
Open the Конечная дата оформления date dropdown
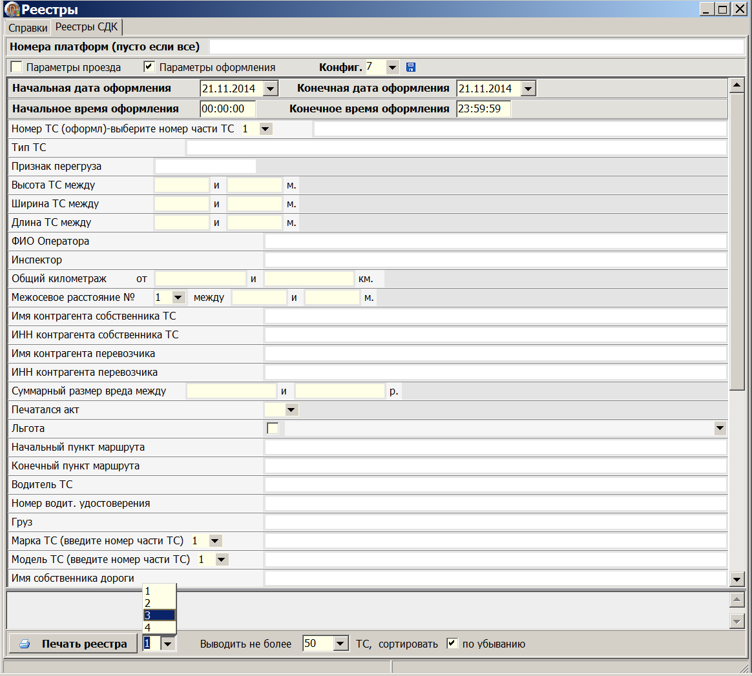coord(528,89)
